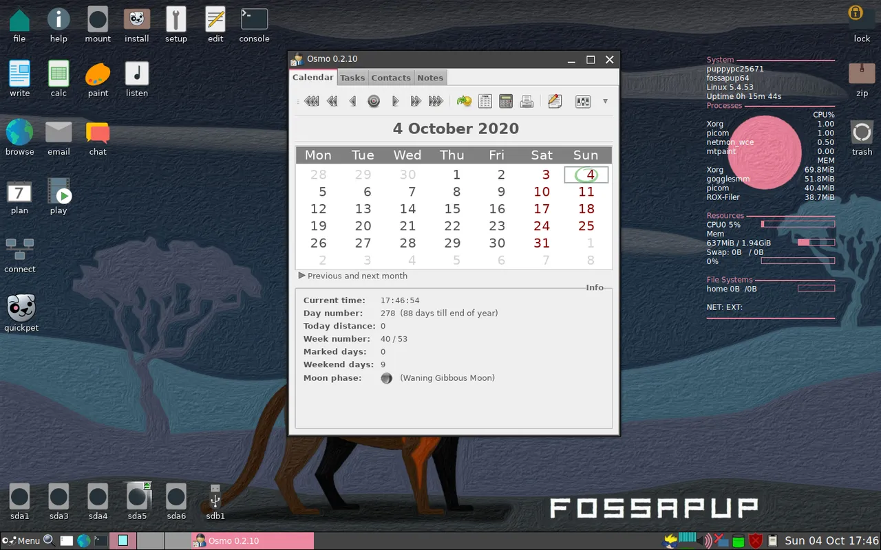Go to previous day with single left arrow
Screen dimensions: 881x550
353,101
